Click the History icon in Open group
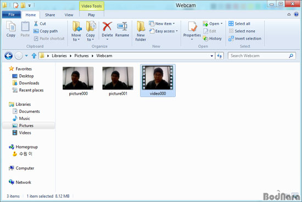302x202 pixels. coord(206,39)
